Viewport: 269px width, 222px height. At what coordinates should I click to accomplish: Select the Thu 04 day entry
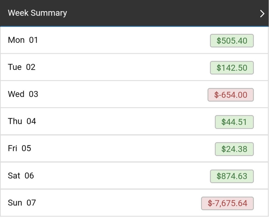pyautogui.click(x=22, y=121)
